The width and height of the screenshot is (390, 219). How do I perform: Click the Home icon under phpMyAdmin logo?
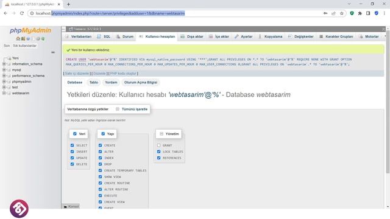click(18, 39)
